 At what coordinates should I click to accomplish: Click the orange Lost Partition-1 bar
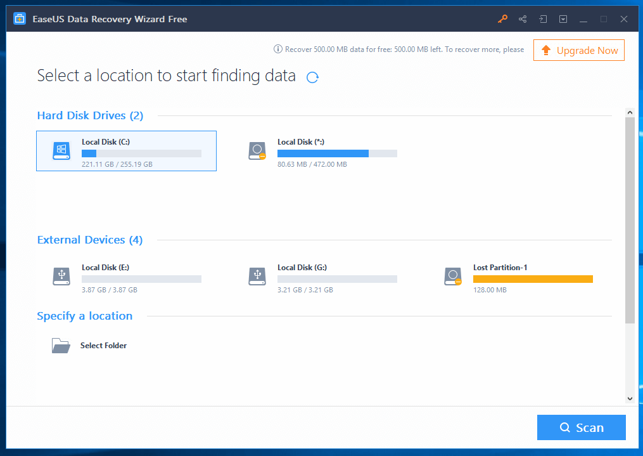(x=533, y=279)
